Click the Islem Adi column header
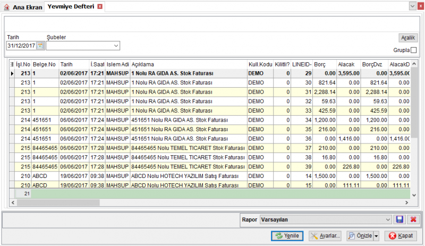Viewport: 425px width, 246px height. click(x=117, y=64)
